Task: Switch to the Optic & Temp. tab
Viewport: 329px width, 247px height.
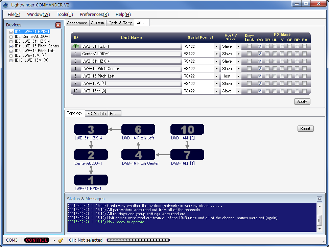Action: [121, 23]
